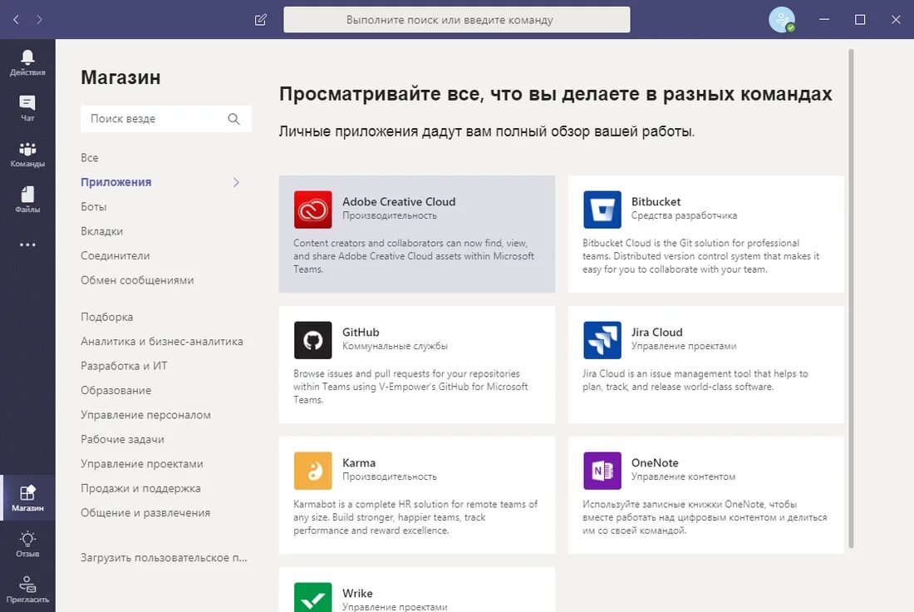This screenshot has height=612, width=914.
Task: Show more apps via the ellipsis icon
Action: click(27, 244)
